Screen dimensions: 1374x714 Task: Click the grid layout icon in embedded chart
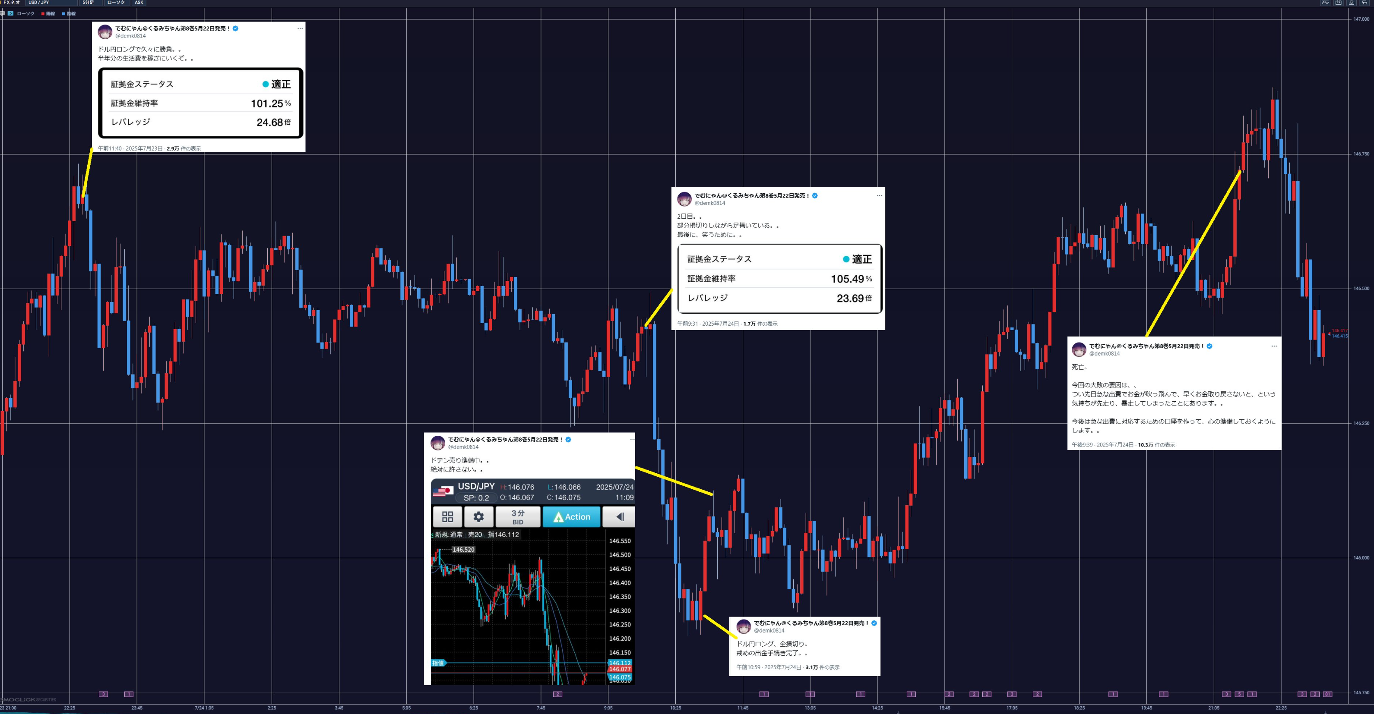pos(447,517)
